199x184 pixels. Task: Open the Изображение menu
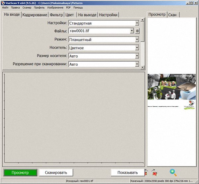pos(55,7)
